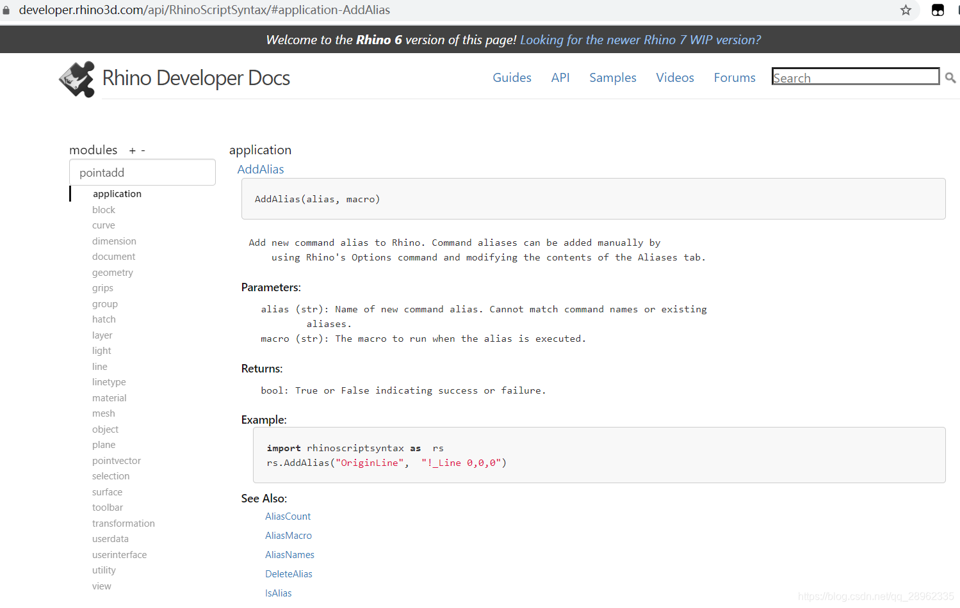Select the utility module
Image resolution: width=960 pixels, height=608 pixels.
click(x=104, y=570)
